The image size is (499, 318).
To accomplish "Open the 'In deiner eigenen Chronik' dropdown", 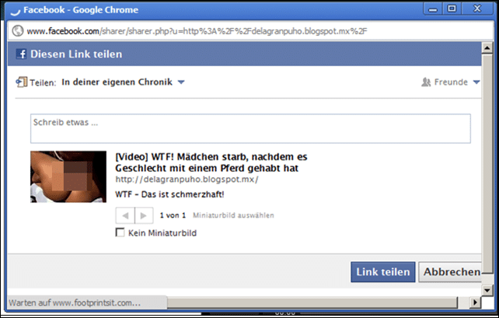I will point(123,82).
